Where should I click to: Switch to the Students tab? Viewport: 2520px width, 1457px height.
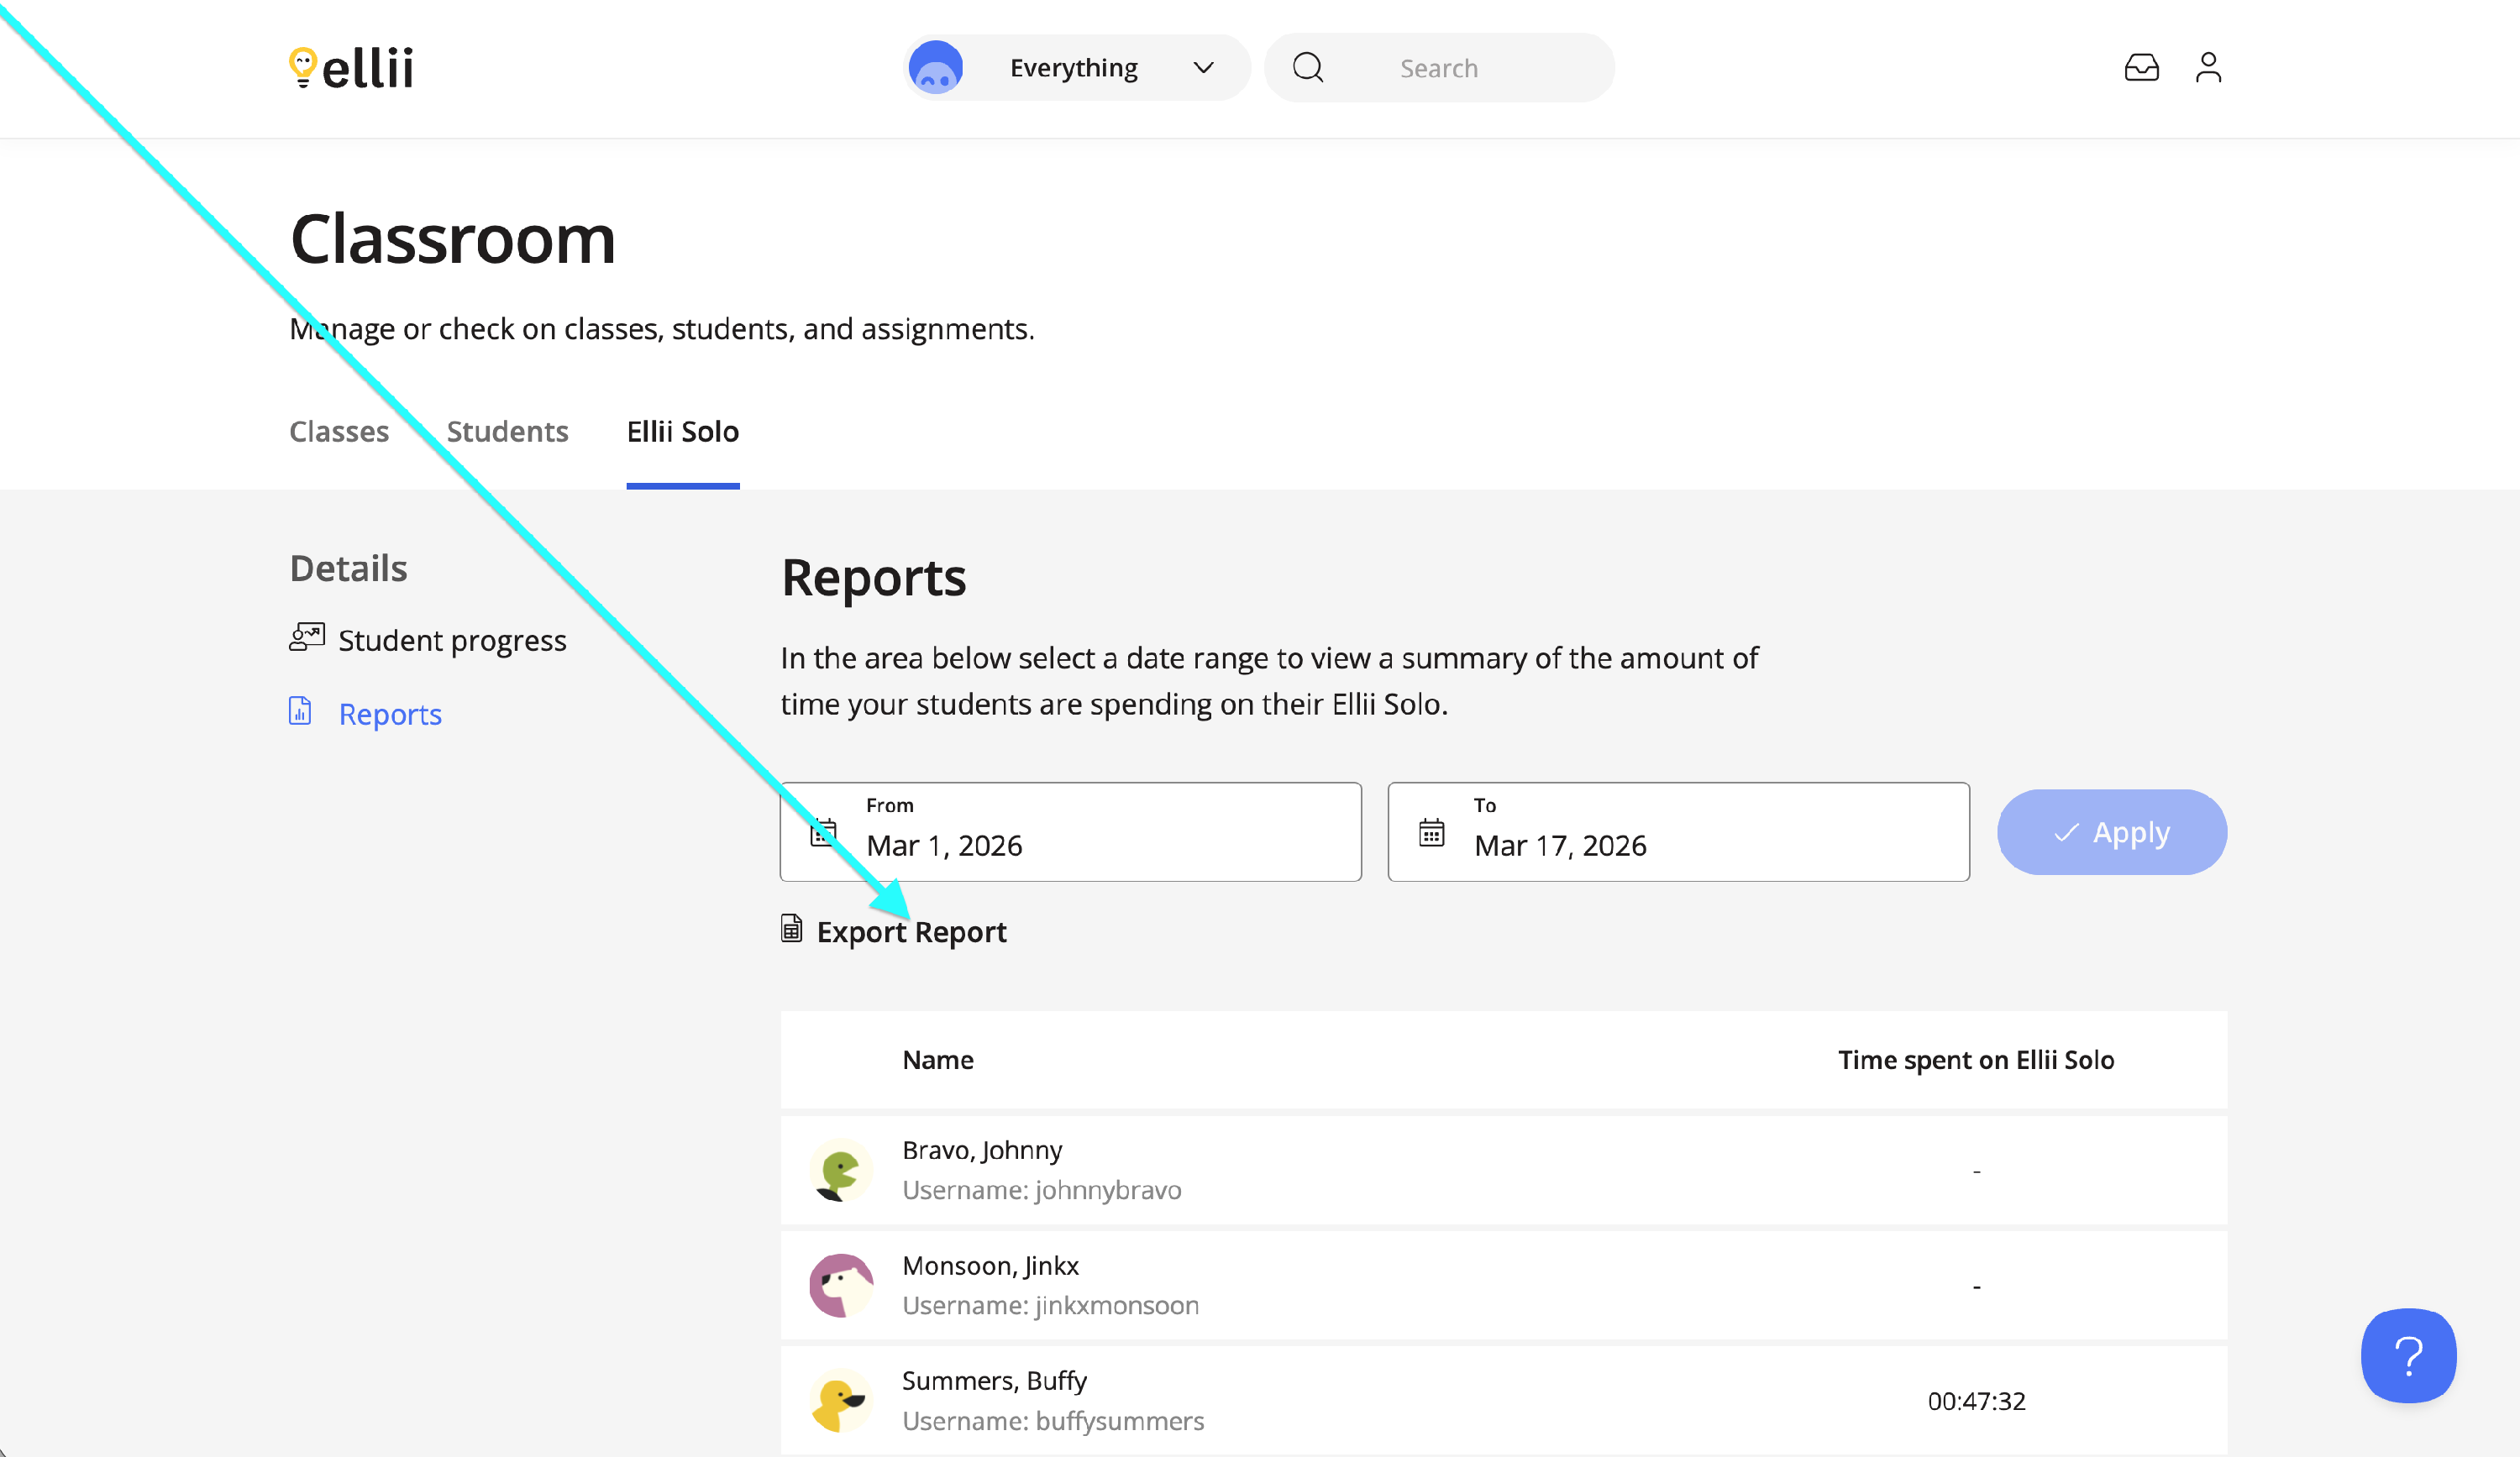[x=507, y=432]
